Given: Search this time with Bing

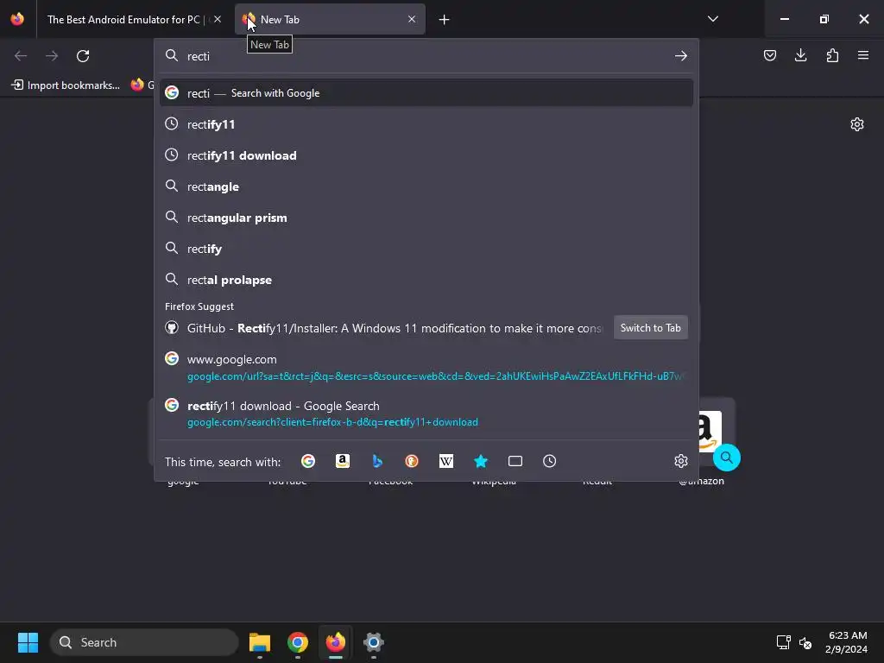Looking at the screenshot, I should coord(377,461).
